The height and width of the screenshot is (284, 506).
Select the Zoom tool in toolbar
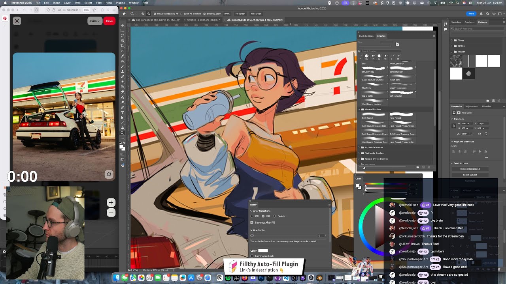click(x=122, y=133)
